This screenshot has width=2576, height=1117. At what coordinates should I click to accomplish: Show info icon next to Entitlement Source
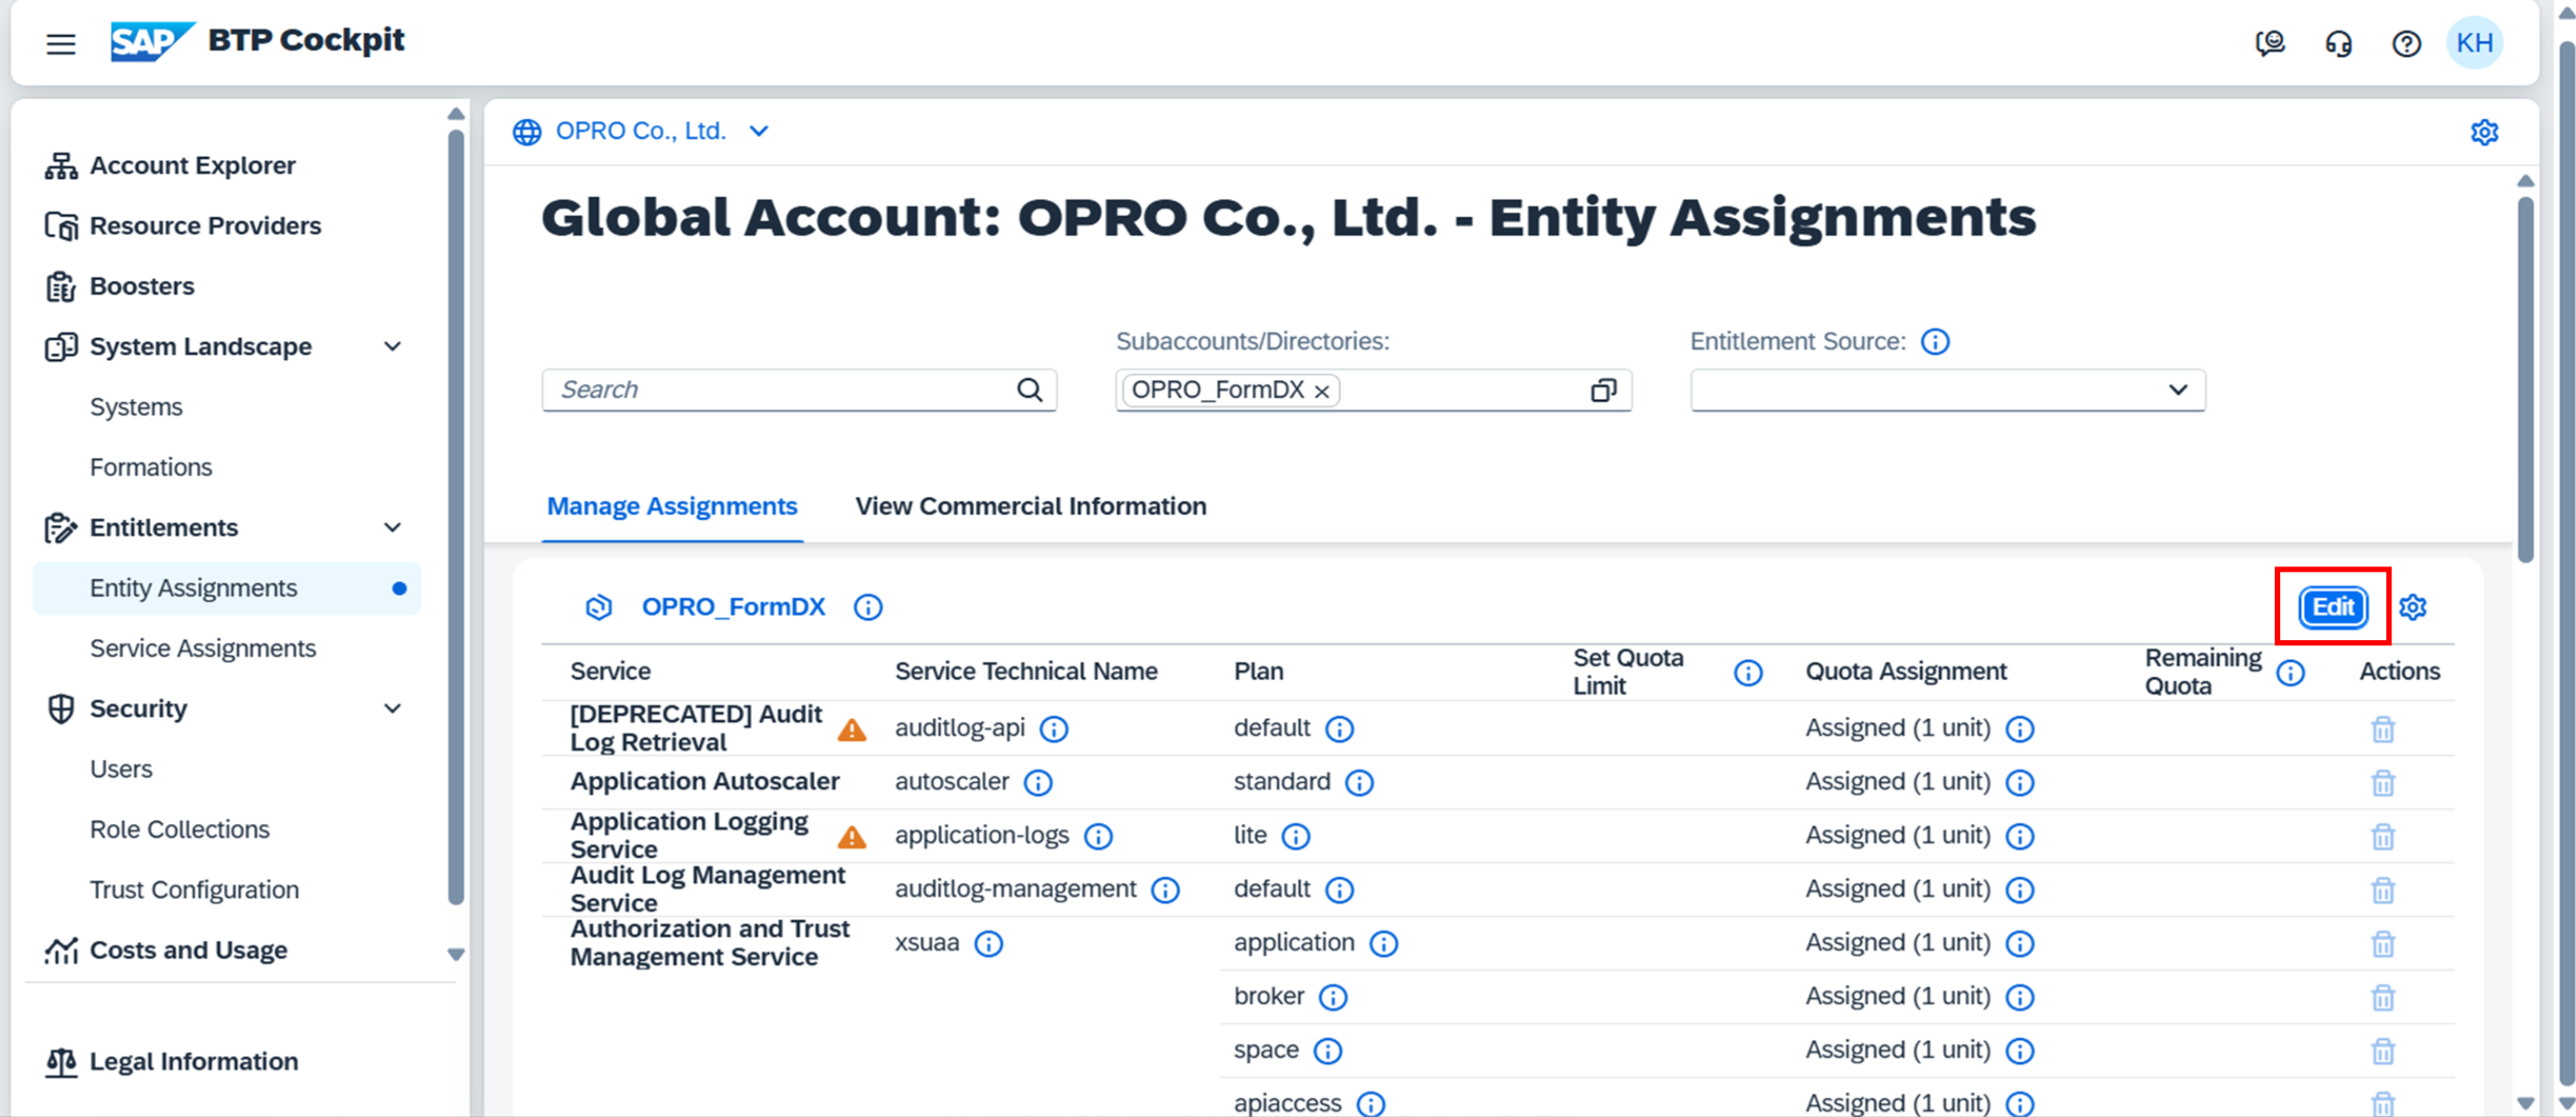[1935, 342]
